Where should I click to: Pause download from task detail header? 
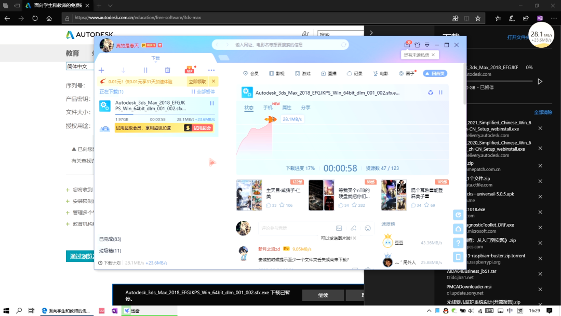[x=440, y=93]
